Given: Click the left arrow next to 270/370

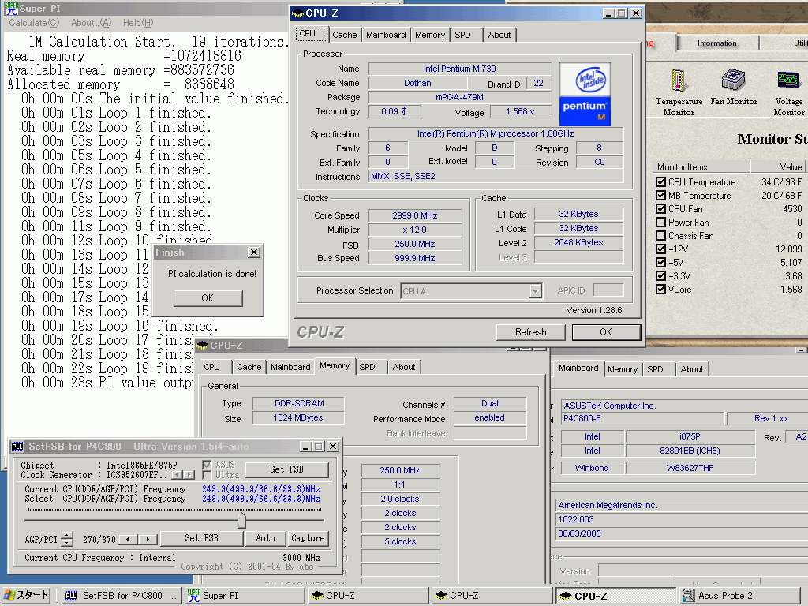Looking at the screenshot, I should tap(129, 540).
